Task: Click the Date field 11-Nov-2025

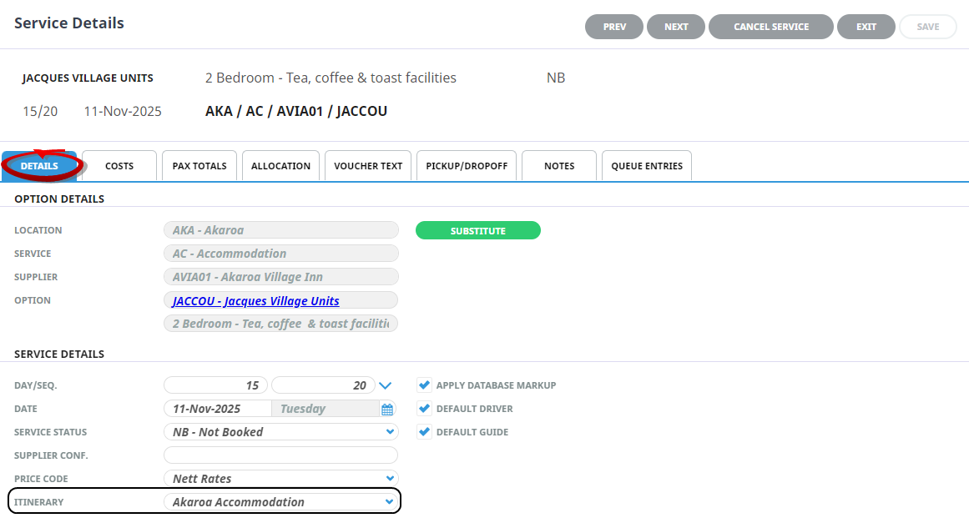Action: coord(218,409)
